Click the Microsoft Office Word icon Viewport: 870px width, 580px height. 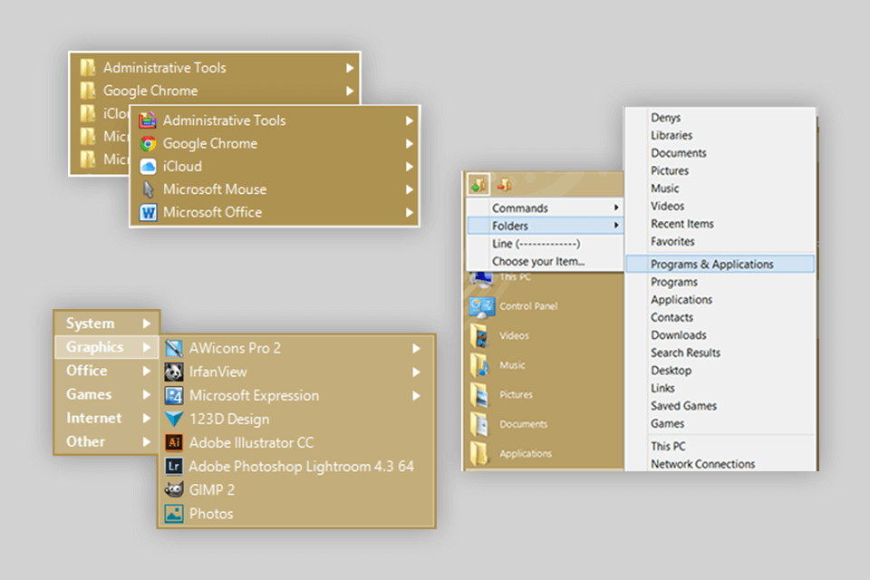[148, 213]
